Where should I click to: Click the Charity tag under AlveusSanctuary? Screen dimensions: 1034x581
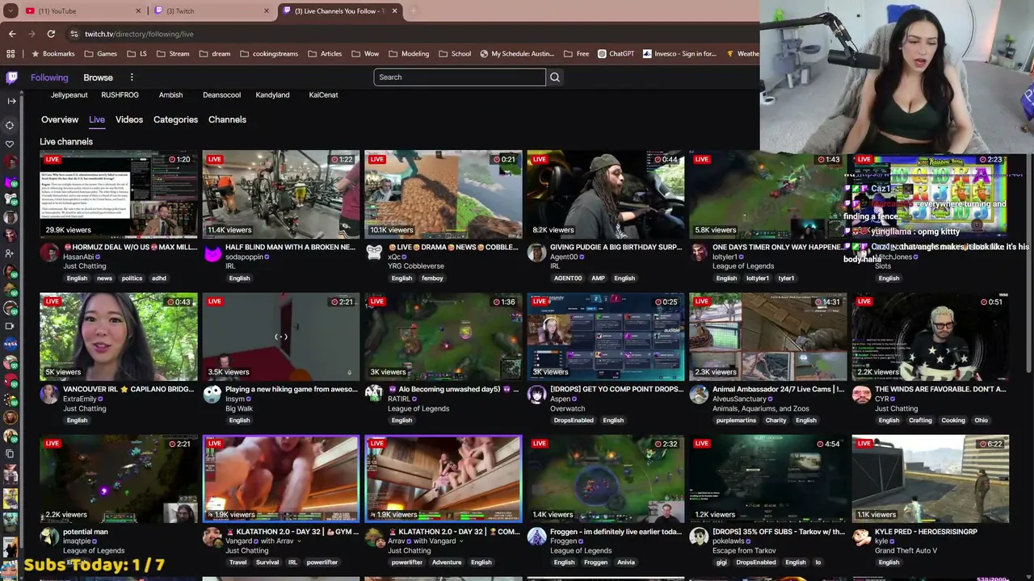tap(776, 420)
